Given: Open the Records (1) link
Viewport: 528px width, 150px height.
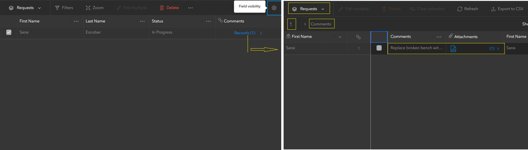Looking at the screenshot, I should coord(245,33).
